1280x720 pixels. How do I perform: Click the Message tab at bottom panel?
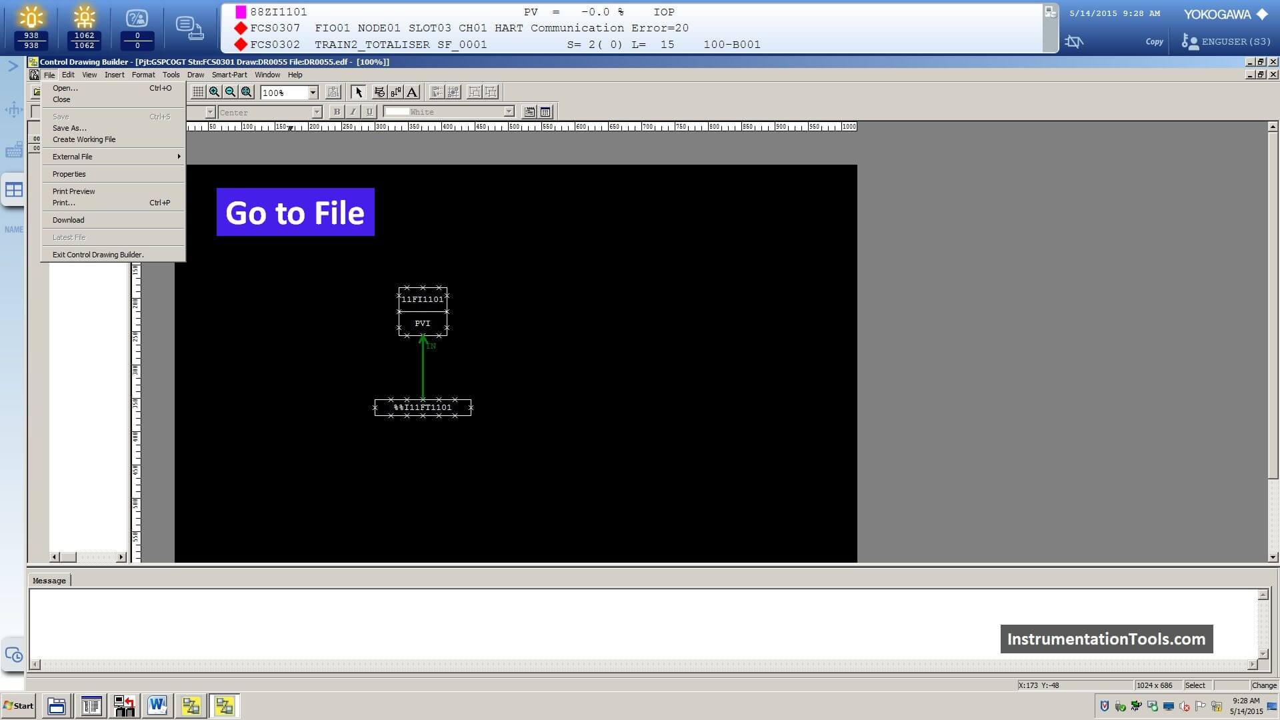tap(49, 579)
